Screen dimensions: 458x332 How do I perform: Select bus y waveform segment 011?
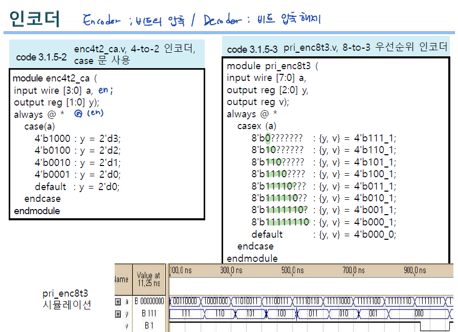pyautogui.click(x=313, y=314)
